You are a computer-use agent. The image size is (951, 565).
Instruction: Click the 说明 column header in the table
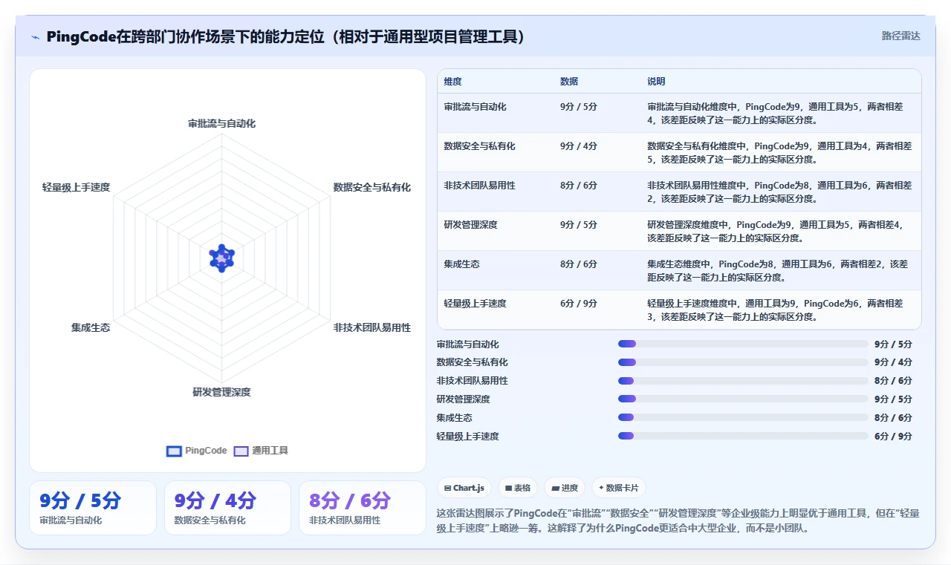click(656, 82)
